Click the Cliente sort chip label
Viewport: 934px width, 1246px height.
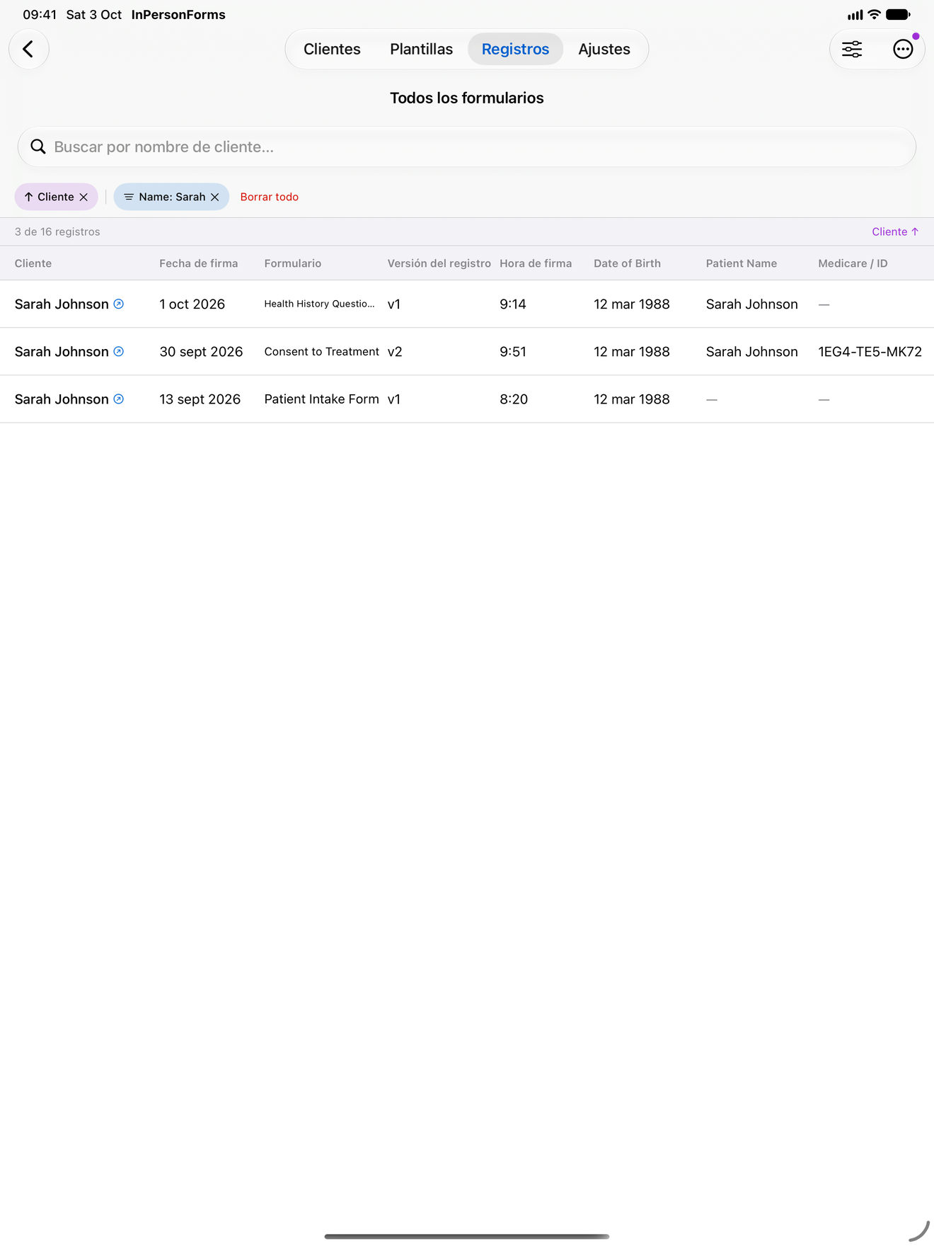coord(56,197)
